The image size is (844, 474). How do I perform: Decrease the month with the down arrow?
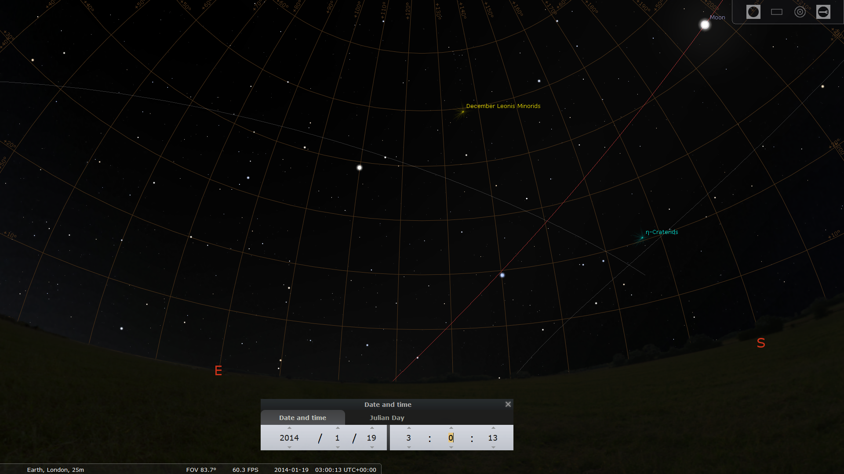point(338,447)
